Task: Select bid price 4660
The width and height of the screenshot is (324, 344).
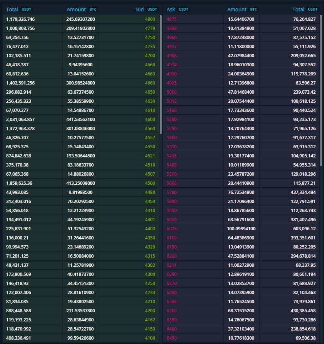Action: (x=150, y=83)
